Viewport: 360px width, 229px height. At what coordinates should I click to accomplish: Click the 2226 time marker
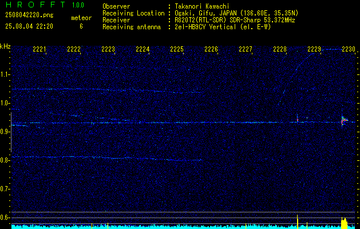tap(211, 49)
